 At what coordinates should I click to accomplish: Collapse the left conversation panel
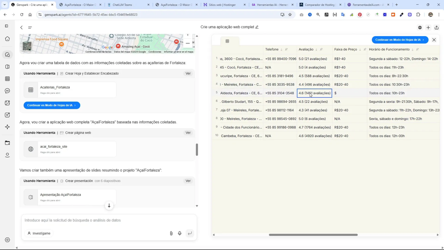point(21,27)
